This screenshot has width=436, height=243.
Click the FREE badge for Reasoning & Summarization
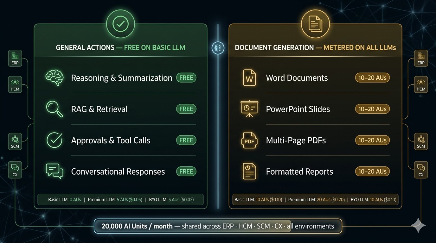coord(186,78)
